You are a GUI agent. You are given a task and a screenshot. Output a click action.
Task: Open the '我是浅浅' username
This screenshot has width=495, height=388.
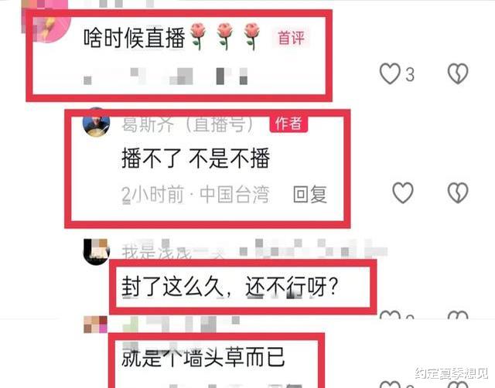(157, 253)
